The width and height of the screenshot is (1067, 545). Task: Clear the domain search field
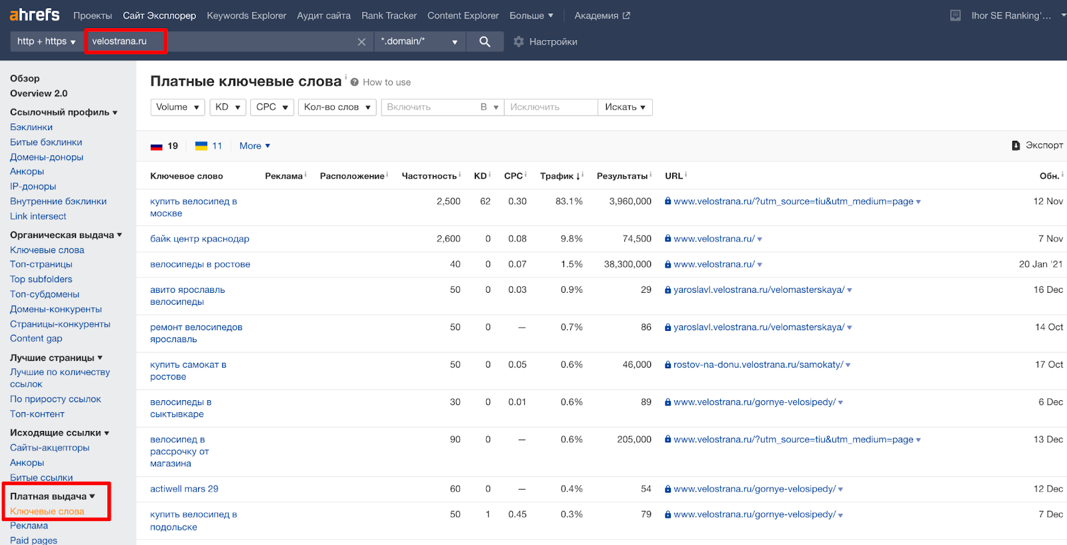pos(361,42)
